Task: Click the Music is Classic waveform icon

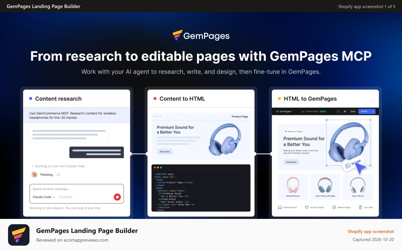Action: point(286,132)
